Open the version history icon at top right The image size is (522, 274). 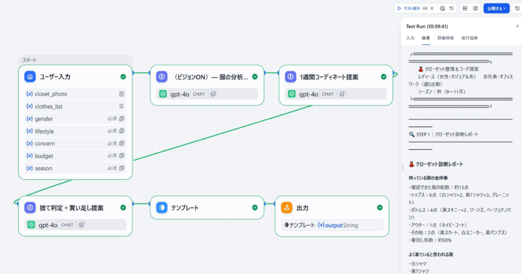point(517,8)
